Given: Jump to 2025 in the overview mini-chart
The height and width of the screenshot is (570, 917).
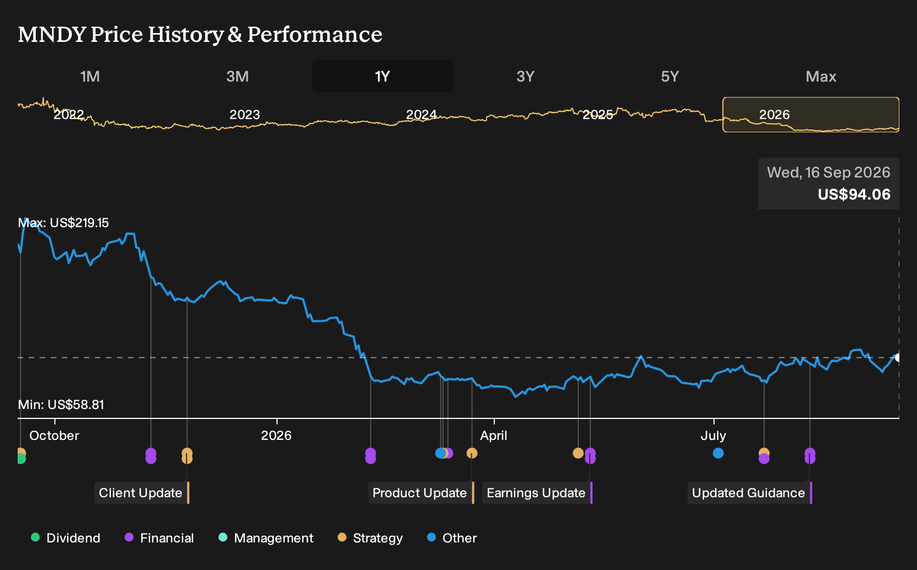Looking at the screenshot, I should tap(598, 115).
